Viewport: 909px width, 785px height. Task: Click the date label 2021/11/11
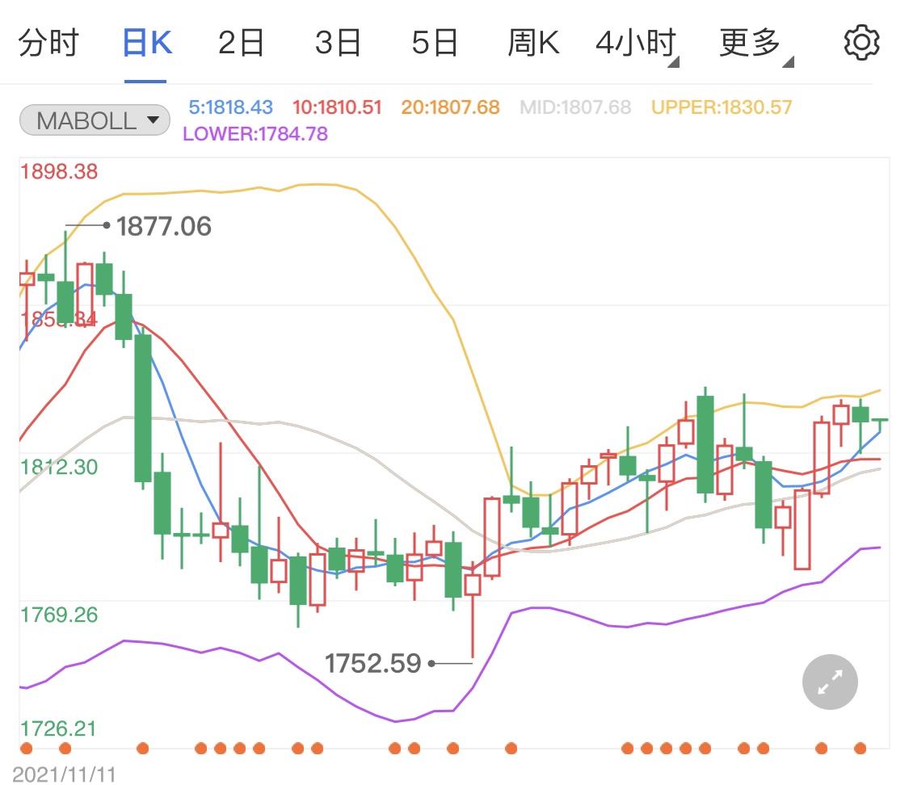[63, 770]
